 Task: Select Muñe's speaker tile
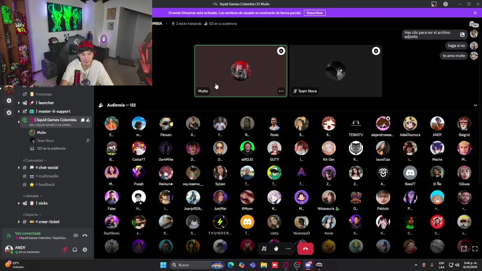pos(241,71)
